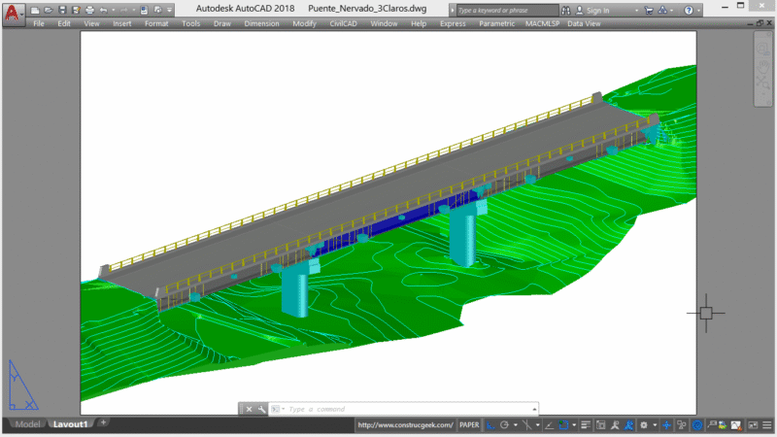The image size is (777, 437).
Task: Open the View menu
Action: pos(91,23)
